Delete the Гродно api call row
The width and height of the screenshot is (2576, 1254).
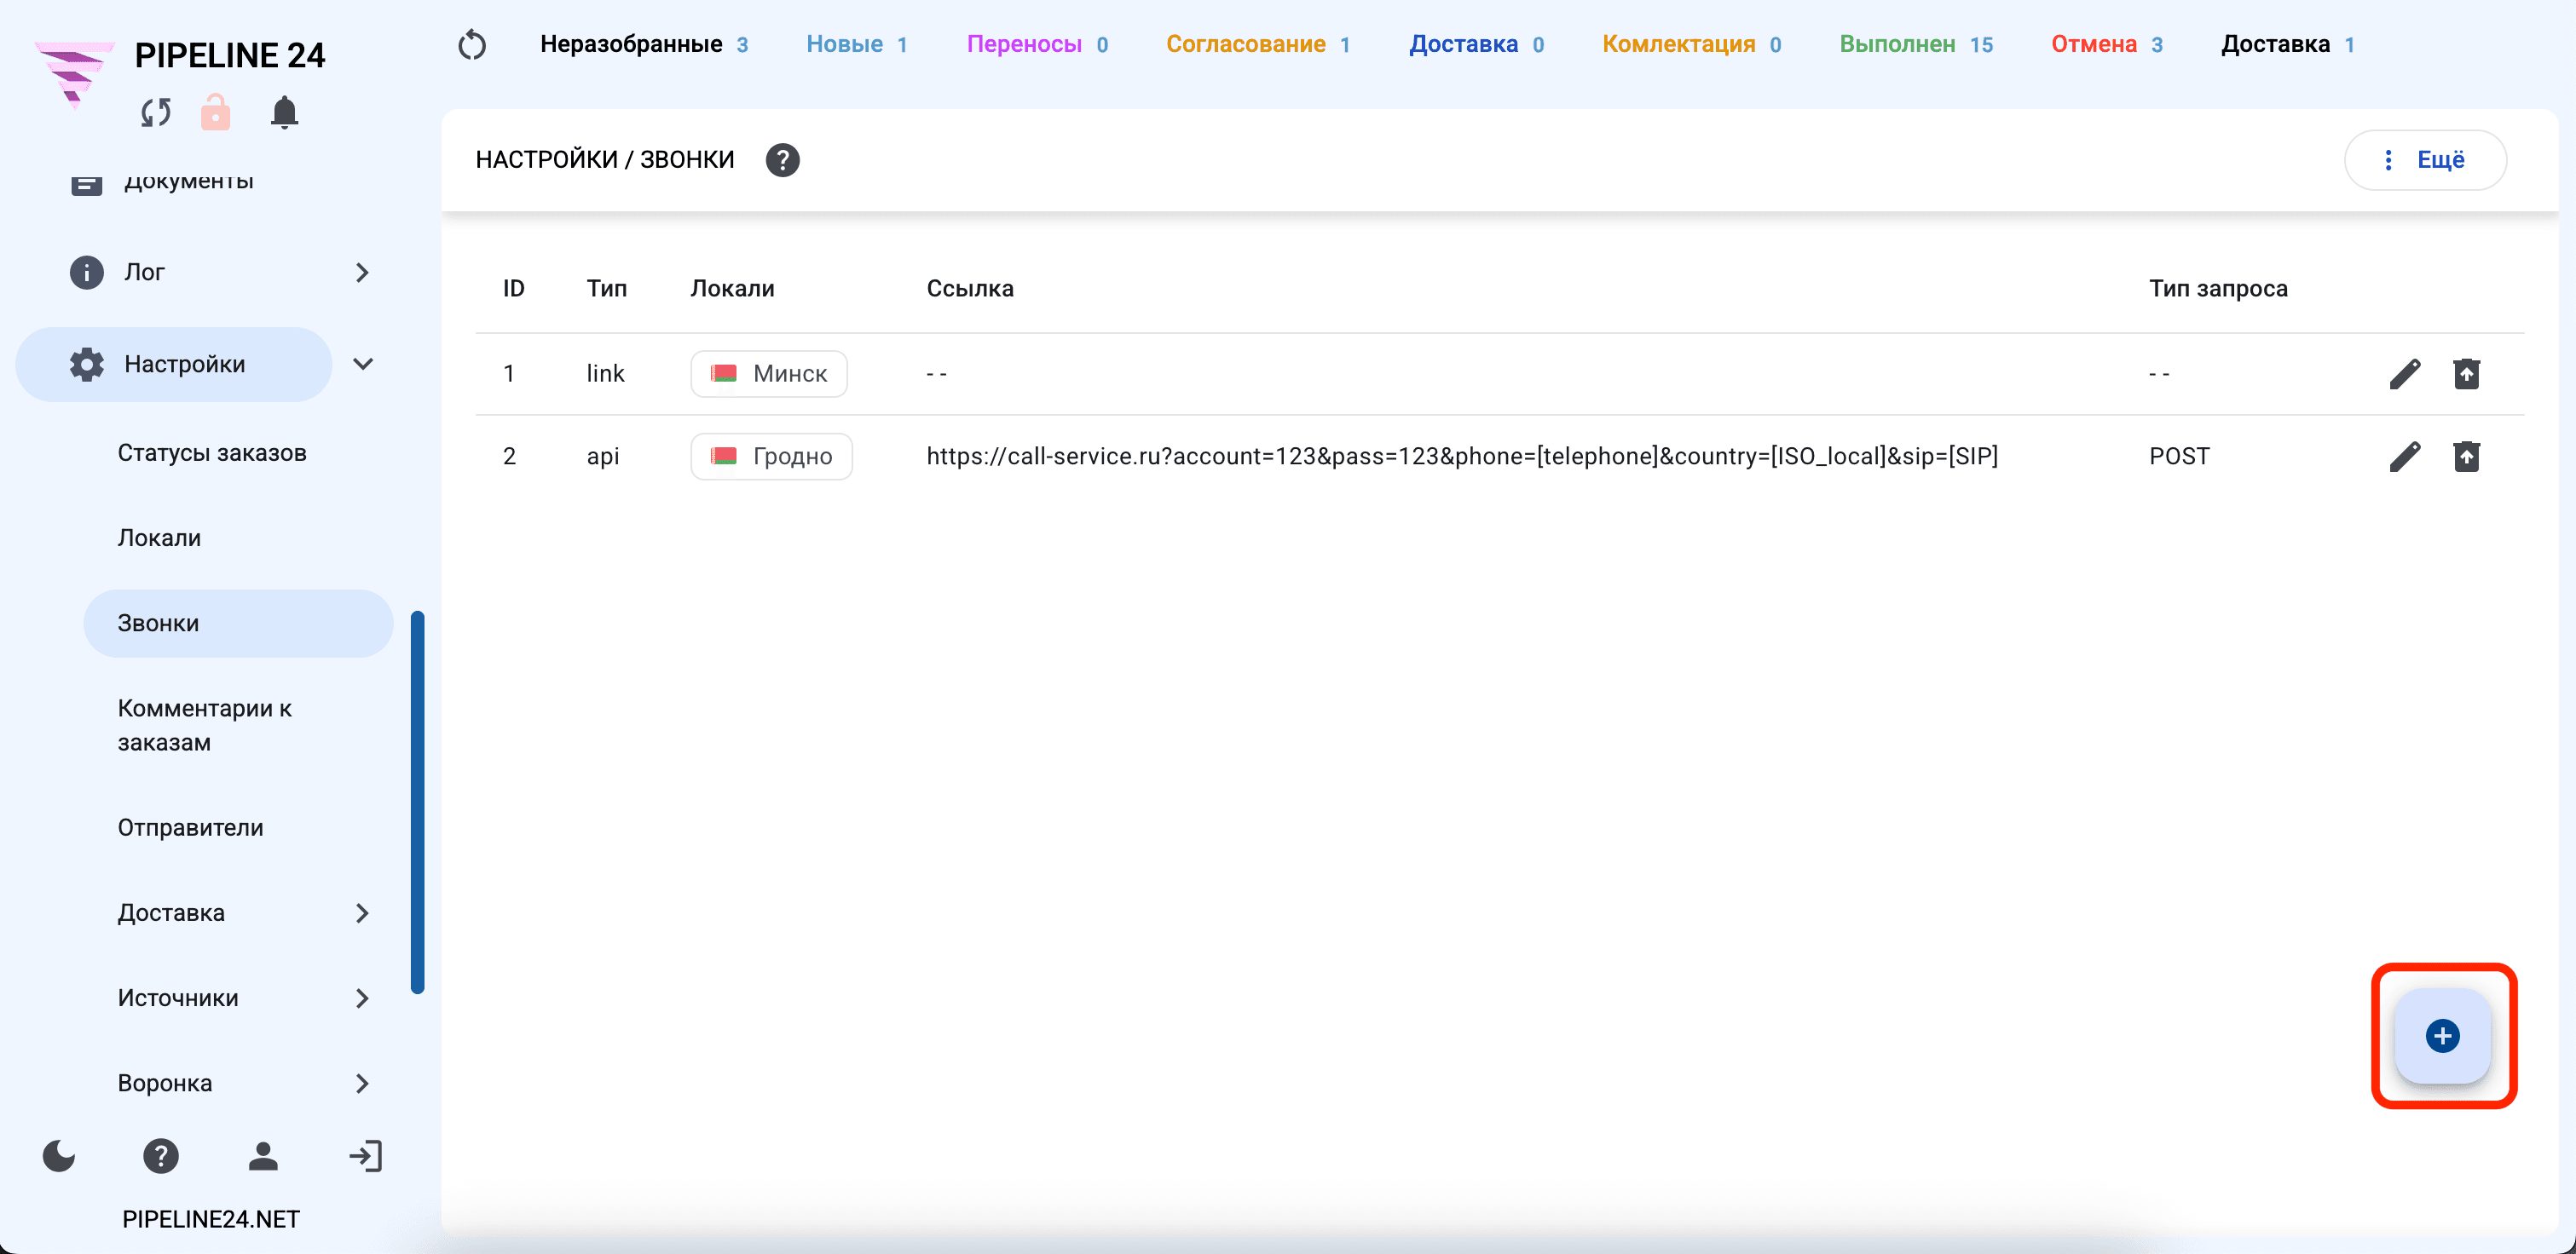(x=2466, y=457)
